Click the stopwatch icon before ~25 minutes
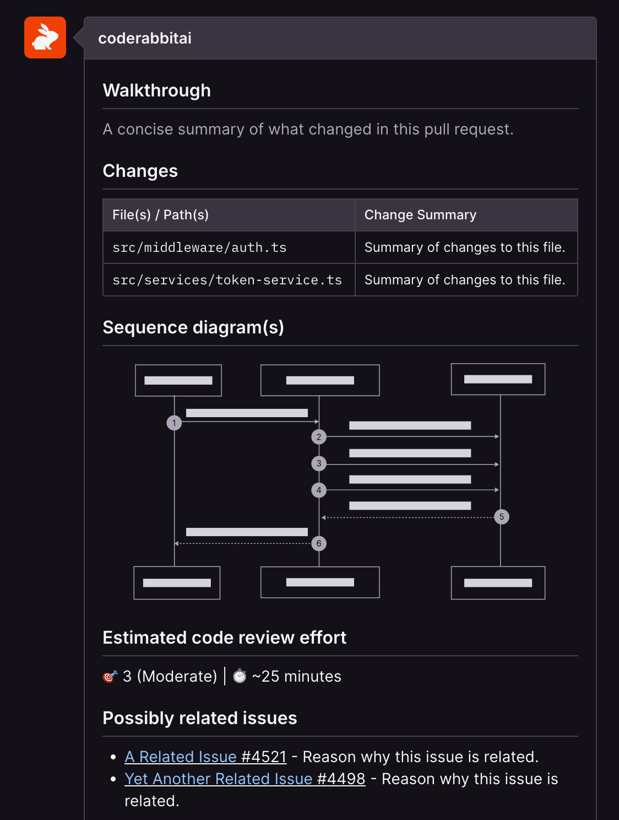The image size is (619, 820). coord(238,676)
